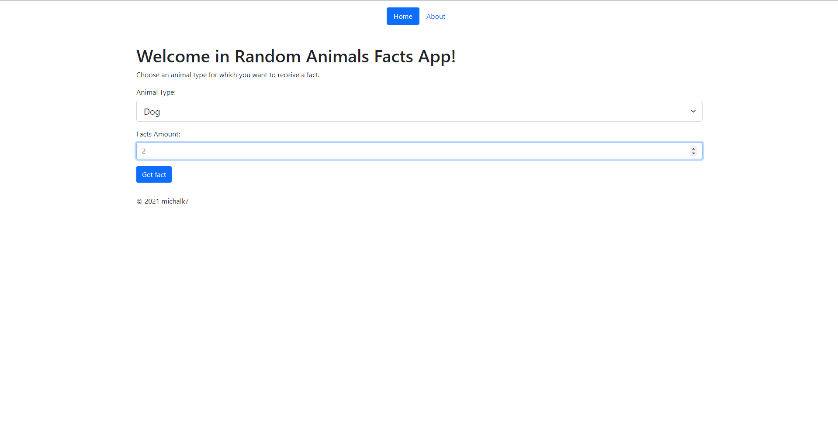Activate the Get fact submit control

coord(153,174)
